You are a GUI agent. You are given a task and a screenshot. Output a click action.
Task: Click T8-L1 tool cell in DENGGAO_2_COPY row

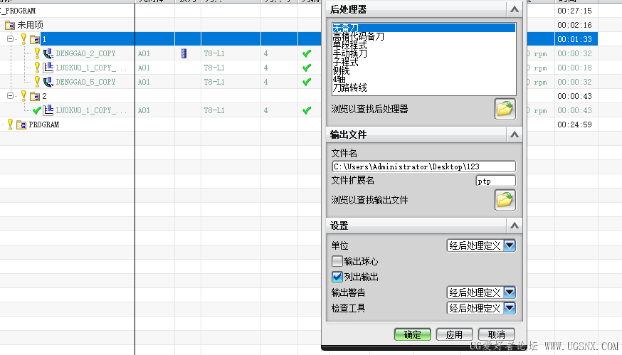click(x=214, y=53)
